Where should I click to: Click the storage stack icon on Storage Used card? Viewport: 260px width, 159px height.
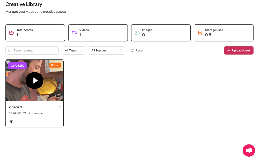[200, 33]
